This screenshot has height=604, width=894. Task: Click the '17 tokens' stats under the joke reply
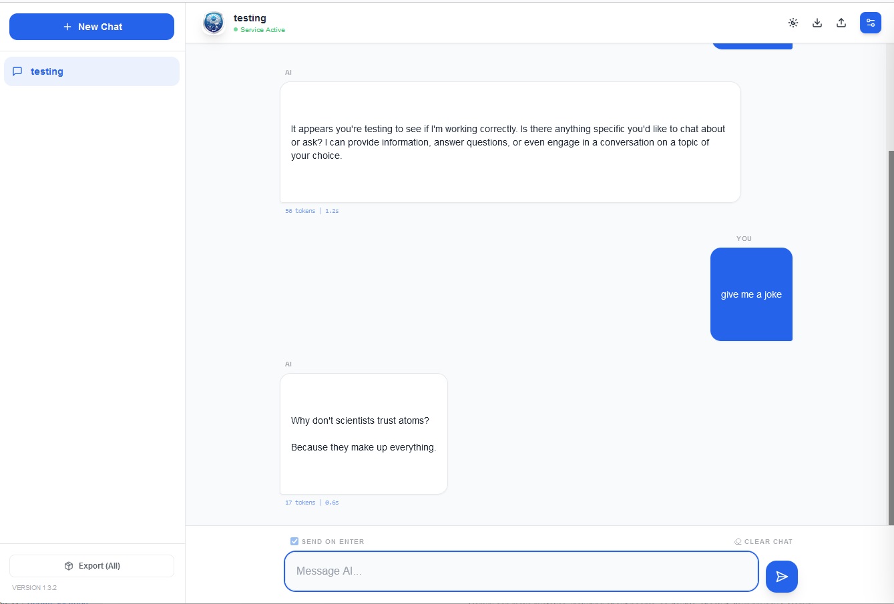coord(300,502)
